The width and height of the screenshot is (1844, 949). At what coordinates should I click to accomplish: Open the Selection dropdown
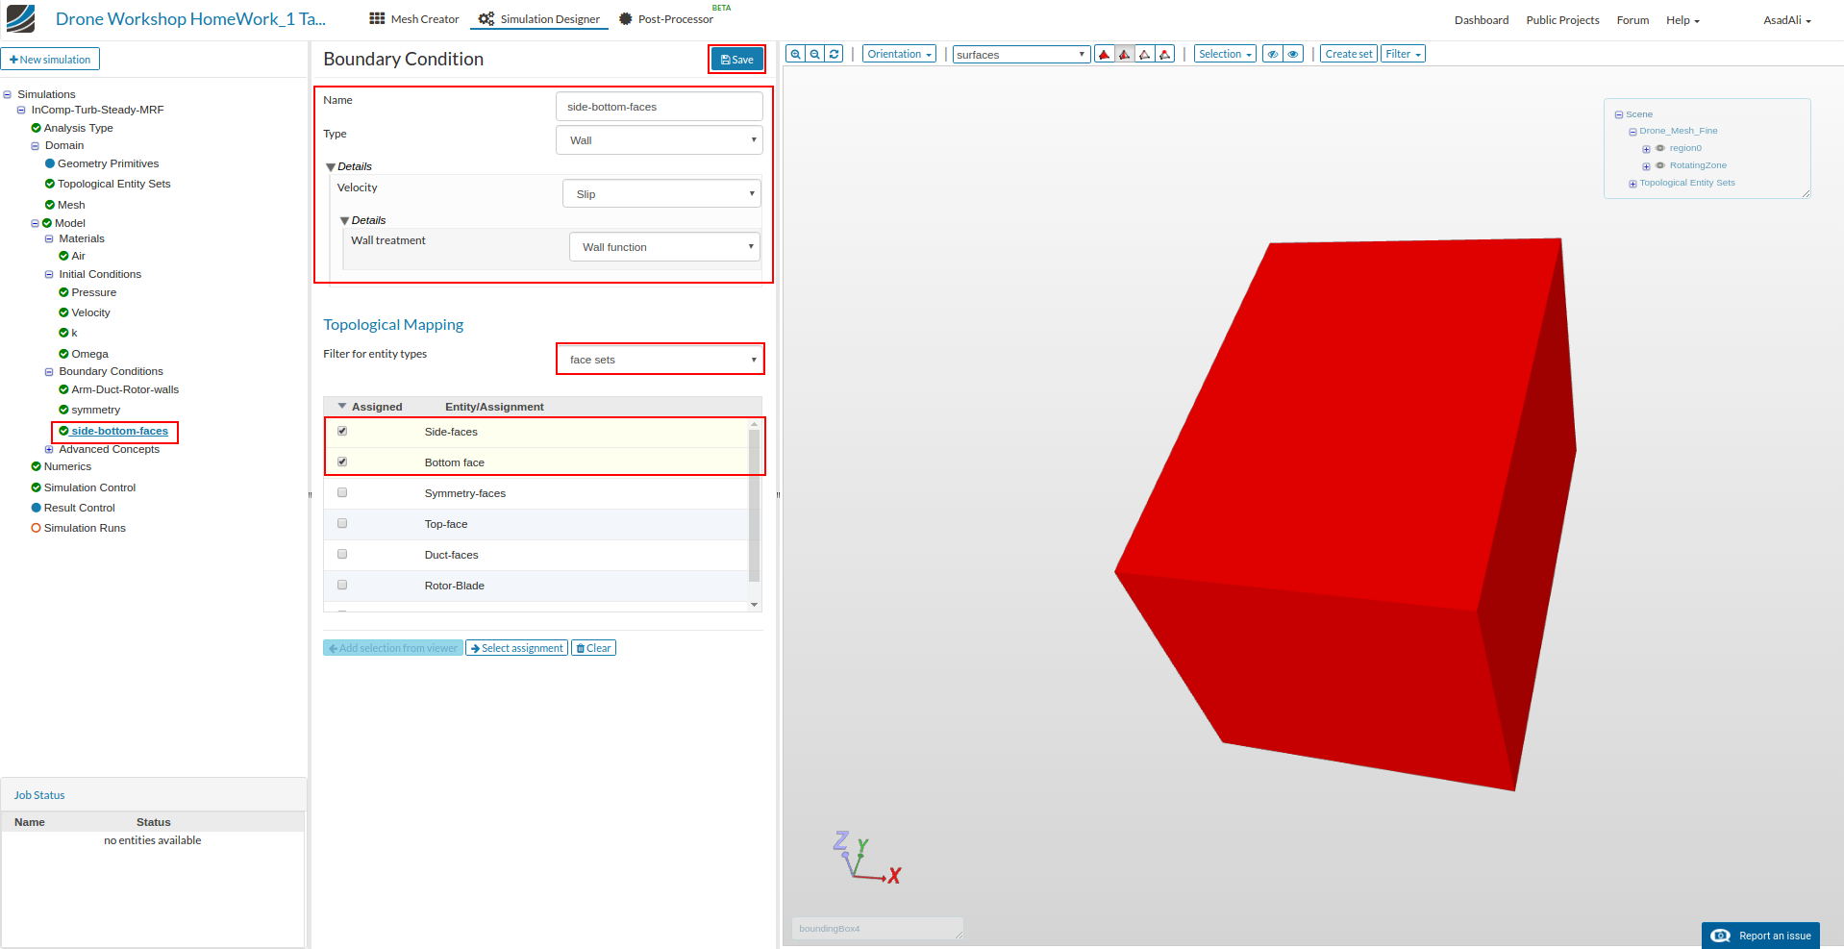coord(1225,54)
